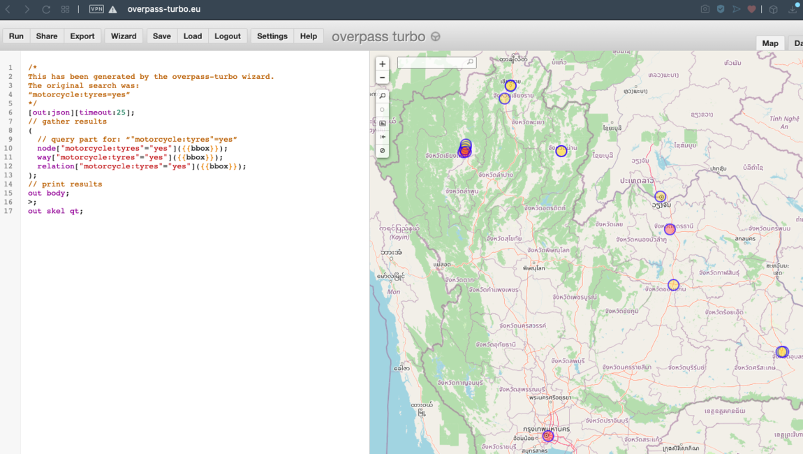Open the magnifier search tool on the map

[382, 95]
